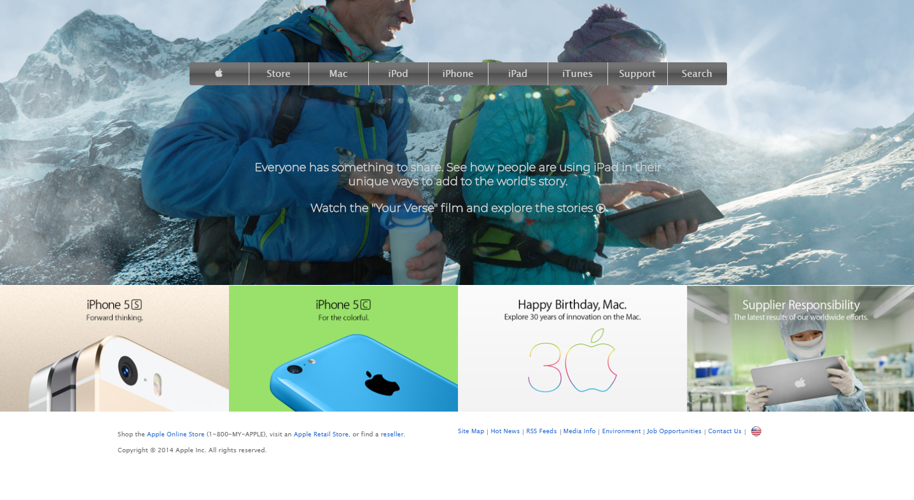Viewport: 914px width, 500px height.
Task: Follow the Apple Online Store link
Action: coord(176,434)
